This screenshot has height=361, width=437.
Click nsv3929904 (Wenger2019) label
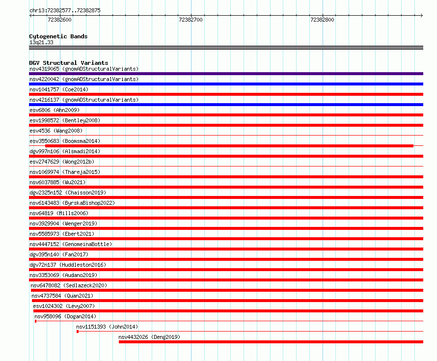[63, 223]
